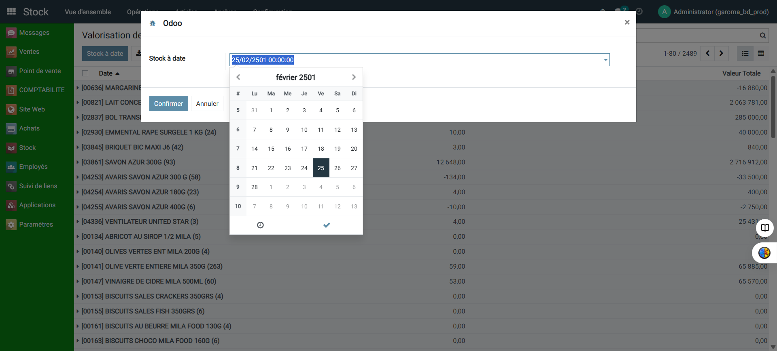This screenshot has width=777, height=351.
Task: Open Vue d'ensemble menu
Action: coord(87,12)
